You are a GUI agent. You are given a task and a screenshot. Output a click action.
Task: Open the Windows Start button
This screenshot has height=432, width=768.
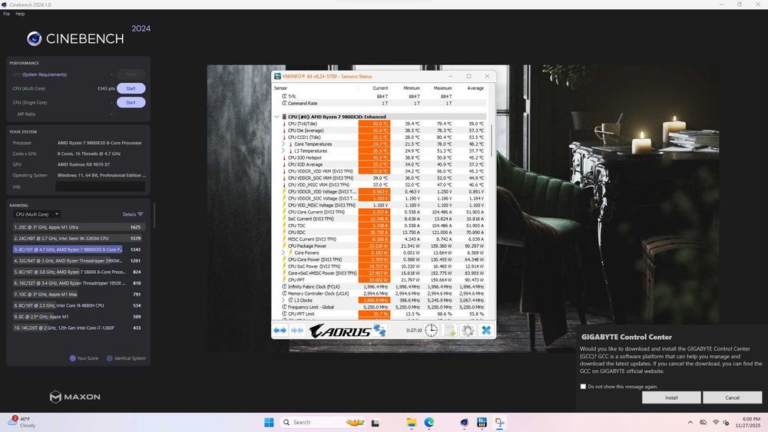click(x=269, y=422)
